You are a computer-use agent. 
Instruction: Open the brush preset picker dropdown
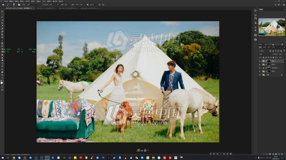coord(14,5)
